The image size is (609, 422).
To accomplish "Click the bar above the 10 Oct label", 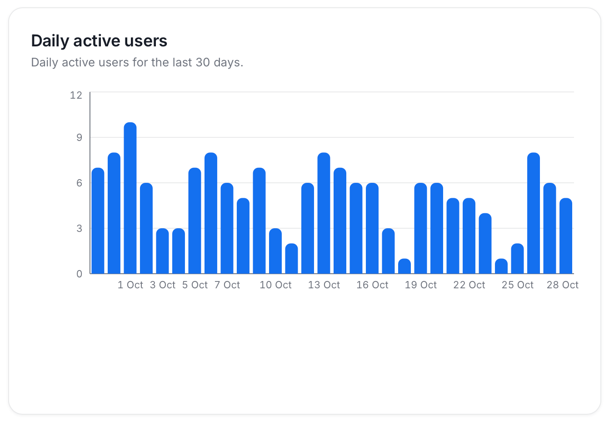I will tap(275, 251).
